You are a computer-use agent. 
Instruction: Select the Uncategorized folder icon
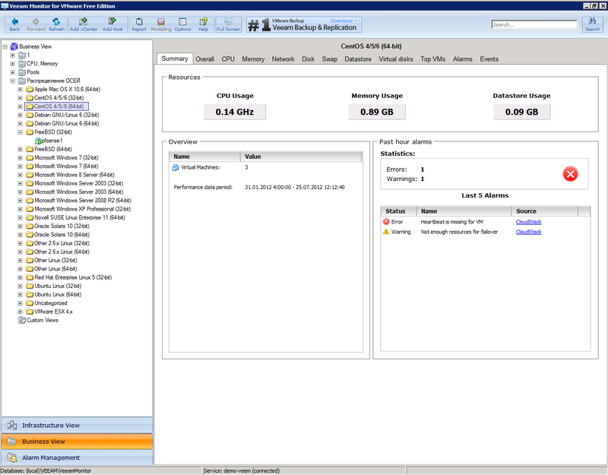click(x=30, y=303)
